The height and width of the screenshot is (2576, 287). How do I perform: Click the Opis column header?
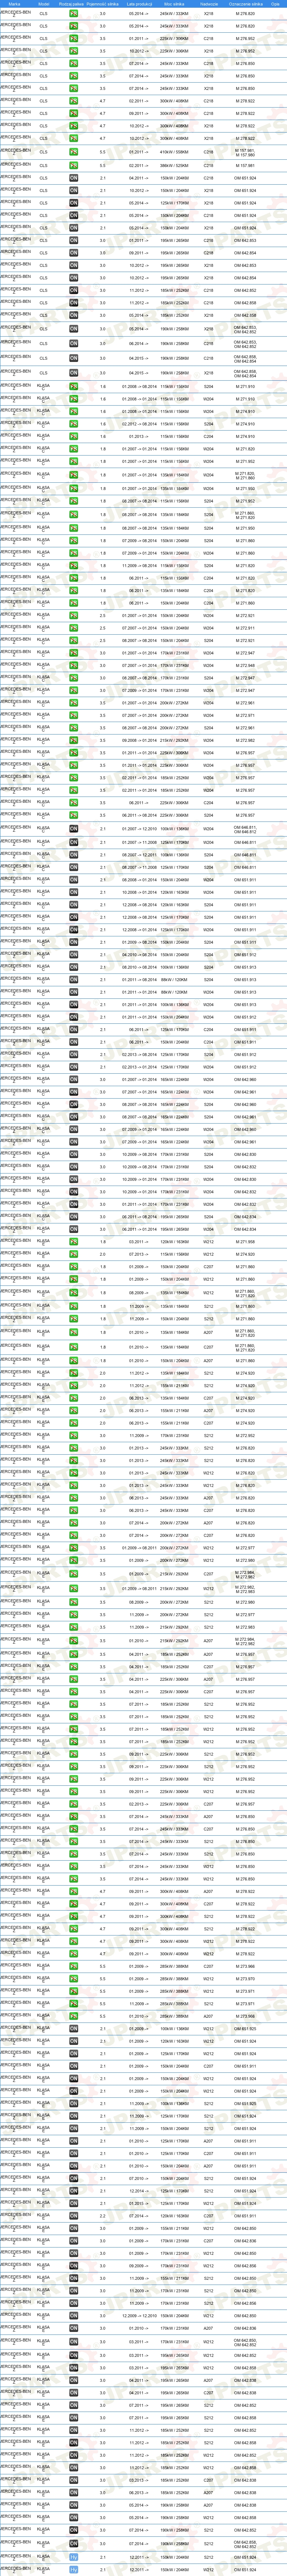274,4
